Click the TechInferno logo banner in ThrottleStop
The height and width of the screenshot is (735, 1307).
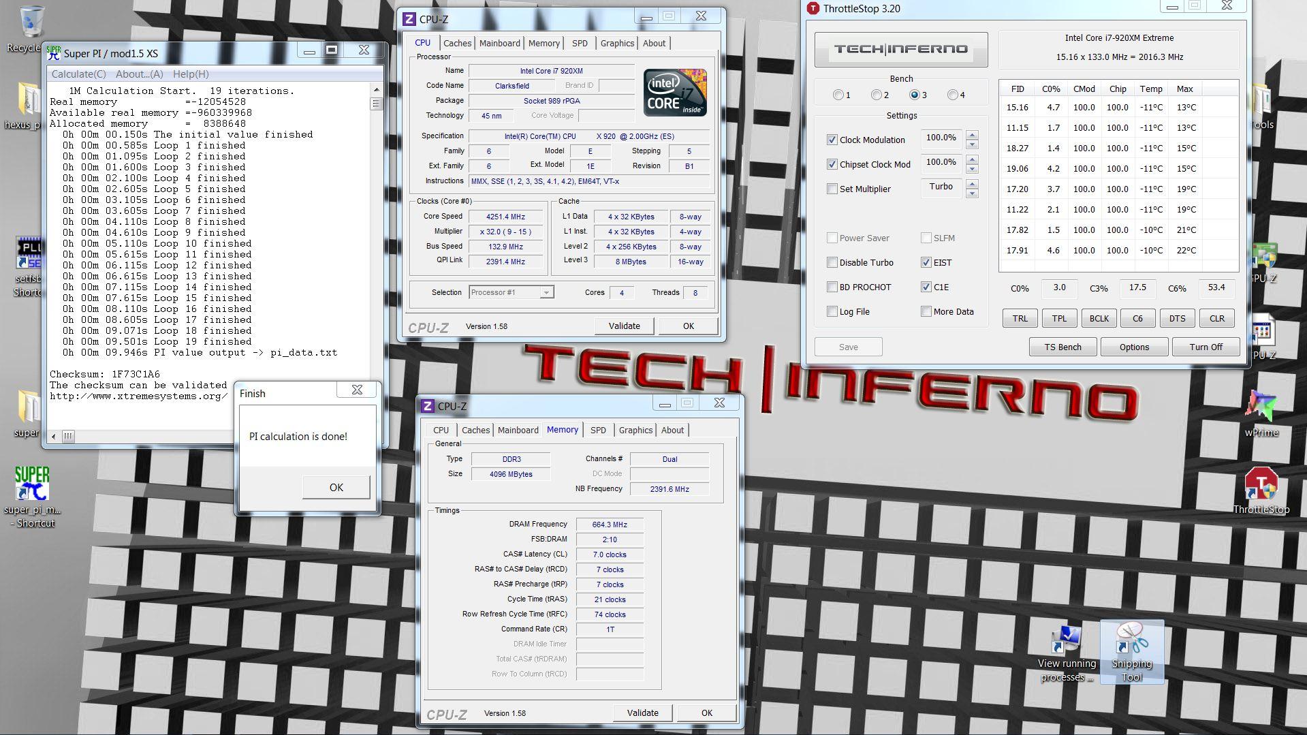[x=900, y=49]
